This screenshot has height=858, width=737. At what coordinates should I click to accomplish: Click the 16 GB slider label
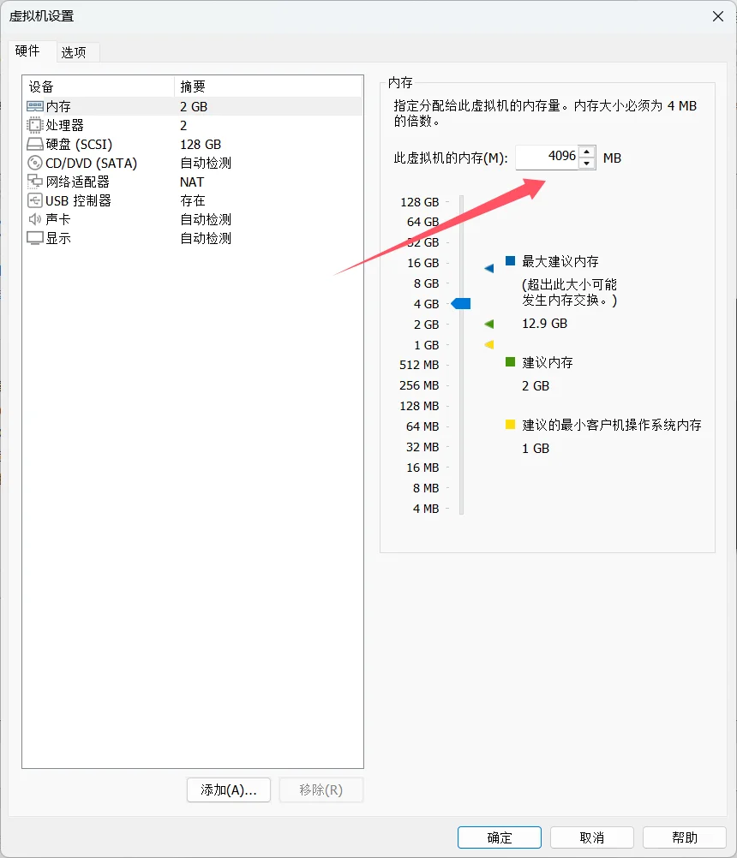pyautogui.click(x=422, y=263)
